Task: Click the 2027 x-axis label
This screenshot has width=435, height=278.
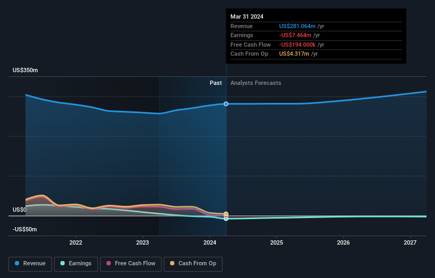Action: pos(410,243)
